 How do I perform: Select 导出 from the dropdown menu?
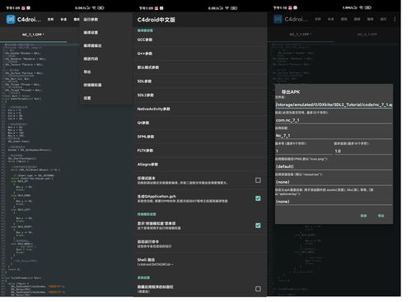coord(87,72)
